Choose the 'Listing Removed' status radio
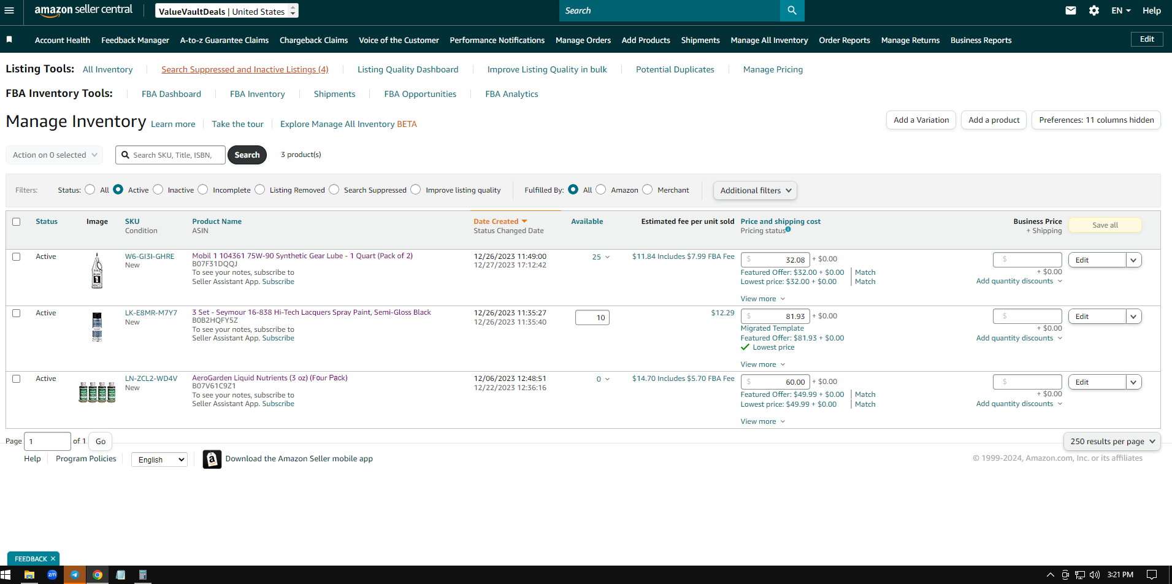1172x584 pixels. 260,190
